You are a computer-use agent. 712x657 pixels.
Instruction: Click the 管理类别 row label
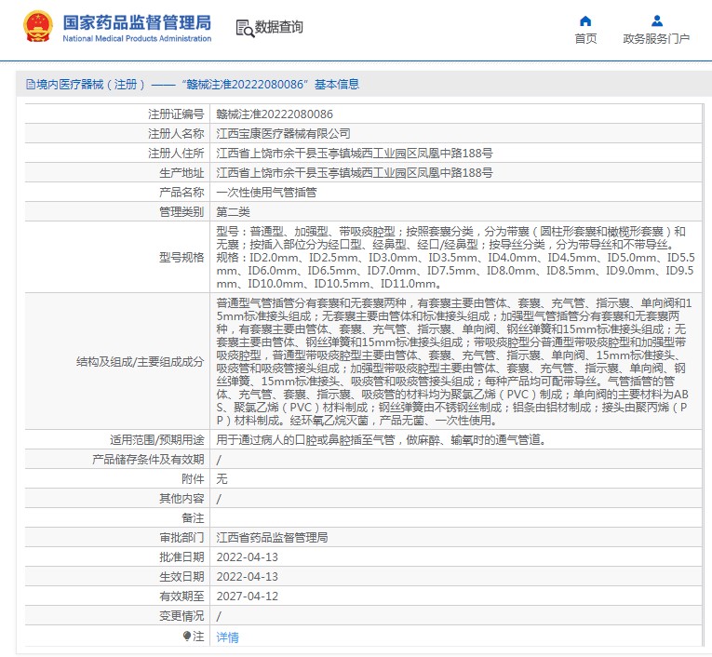point(181,211)
